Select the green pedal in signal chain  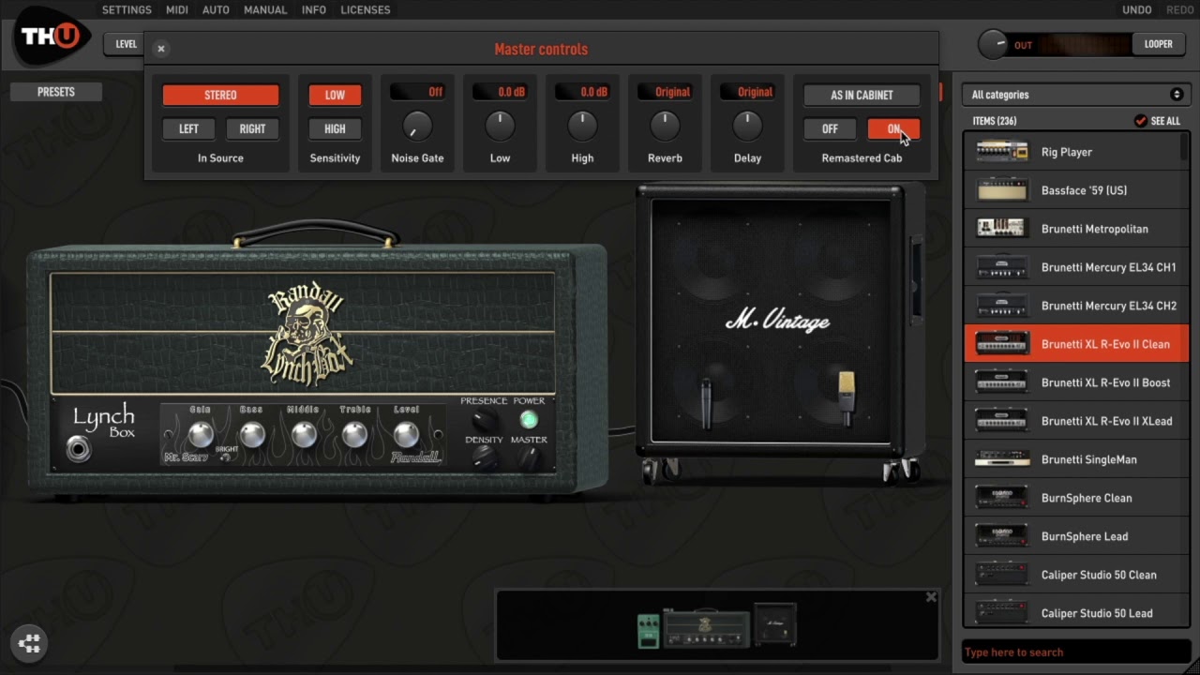[x=649, y=631]
